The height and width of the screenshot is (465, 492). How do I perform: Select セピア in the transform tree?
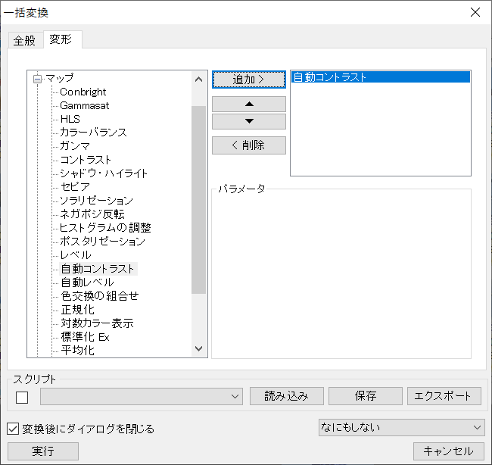75,187
